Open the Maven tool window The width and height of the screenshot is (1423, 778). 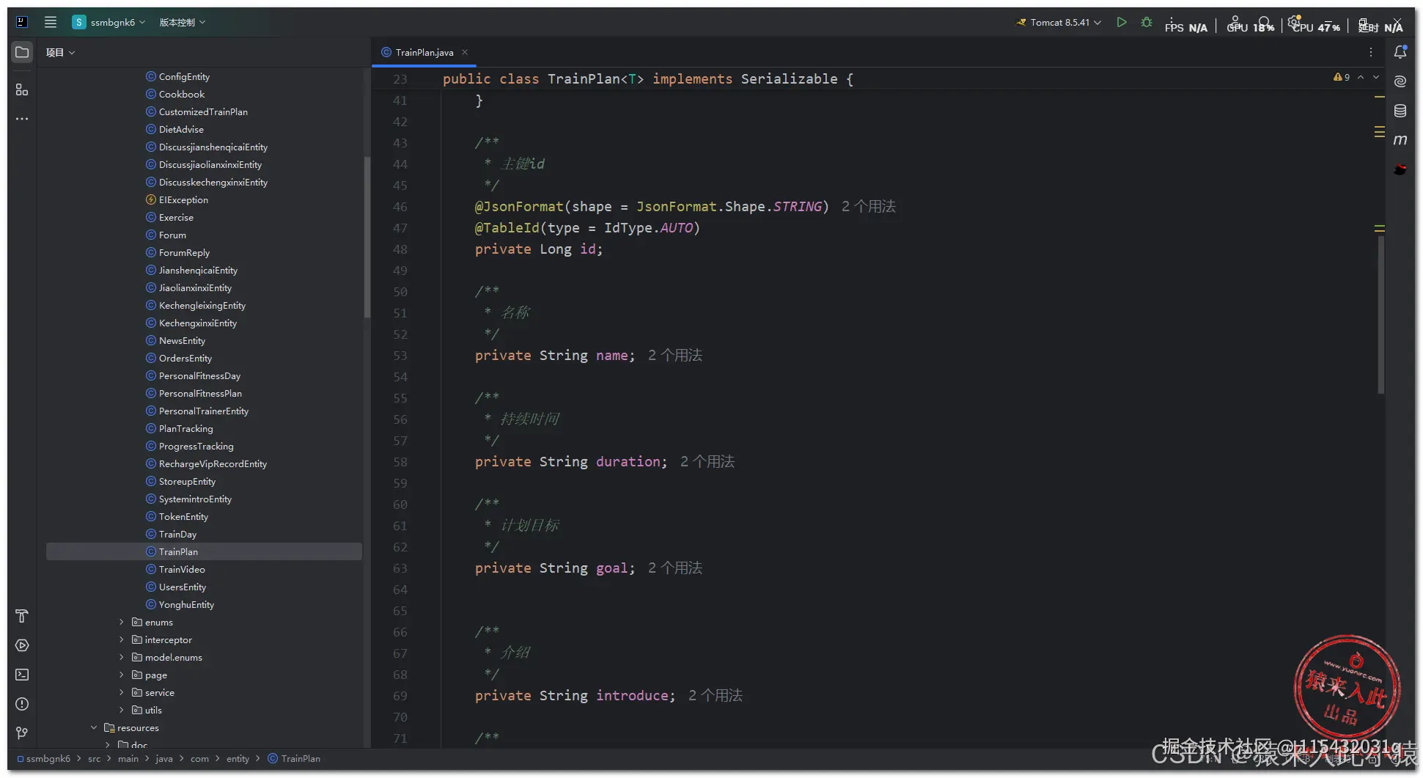tap(1400, 140)
